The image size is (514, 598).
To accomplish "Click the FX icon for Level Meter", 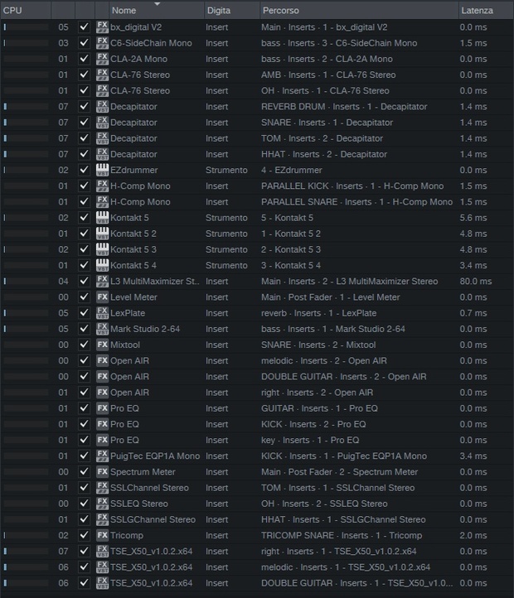I will click(102, 297).
